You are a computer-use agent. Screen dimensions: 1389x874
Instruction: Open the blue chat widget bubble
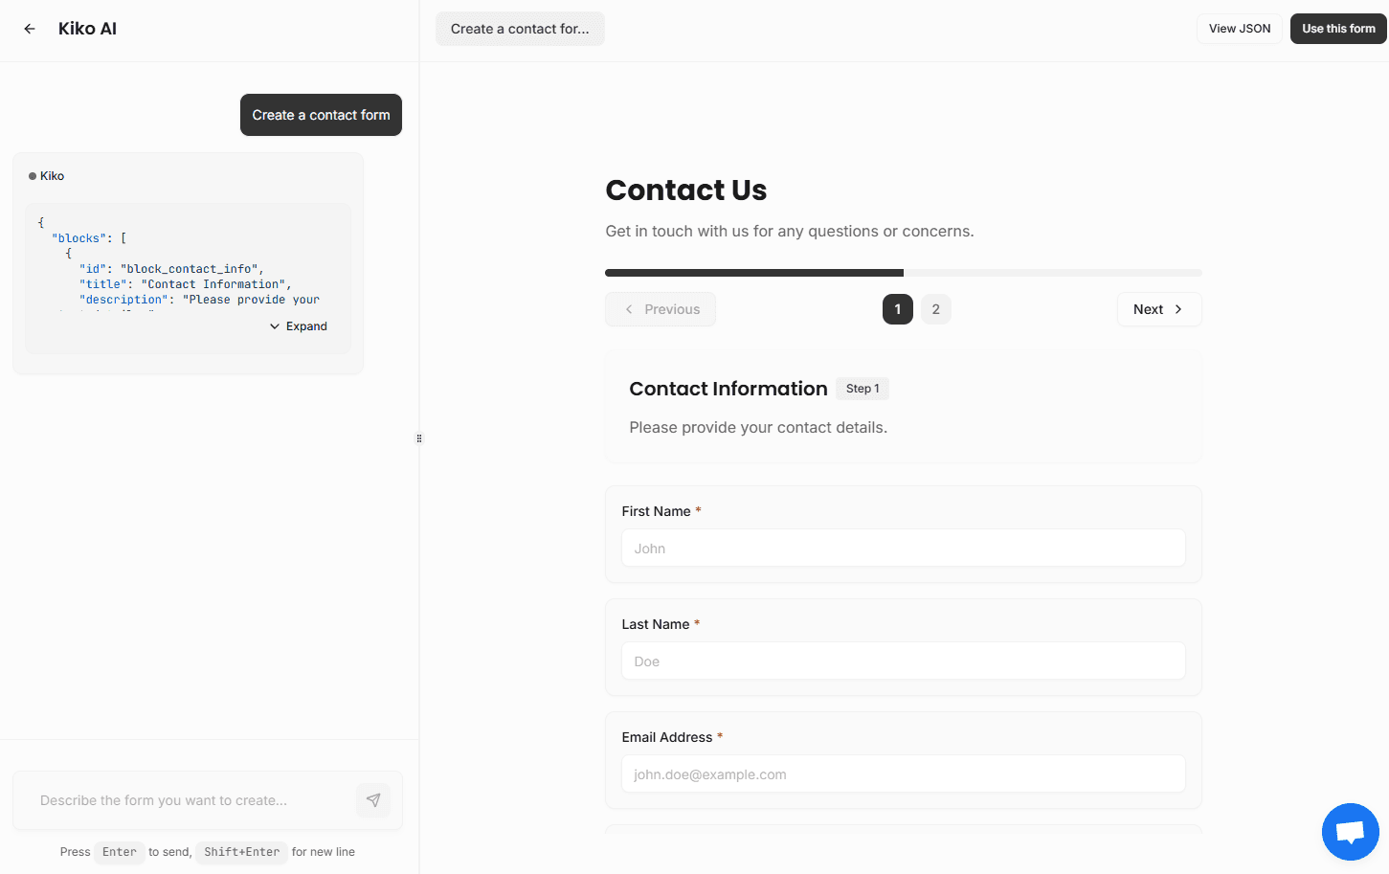[x=1350, y=831]
